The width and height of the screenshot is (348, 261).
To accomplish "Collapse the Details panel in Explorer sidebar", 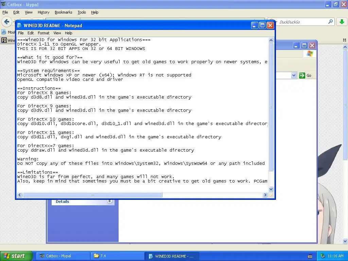I will point(110,201).
